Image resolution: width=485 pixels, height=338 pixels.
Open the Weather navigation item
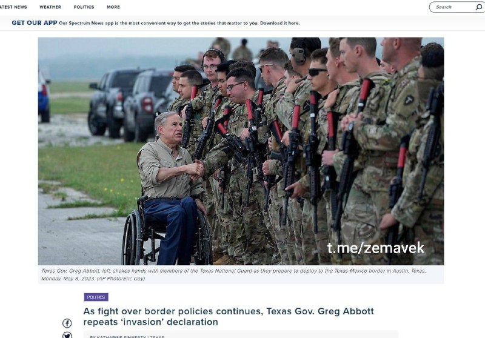click(50, 7)
